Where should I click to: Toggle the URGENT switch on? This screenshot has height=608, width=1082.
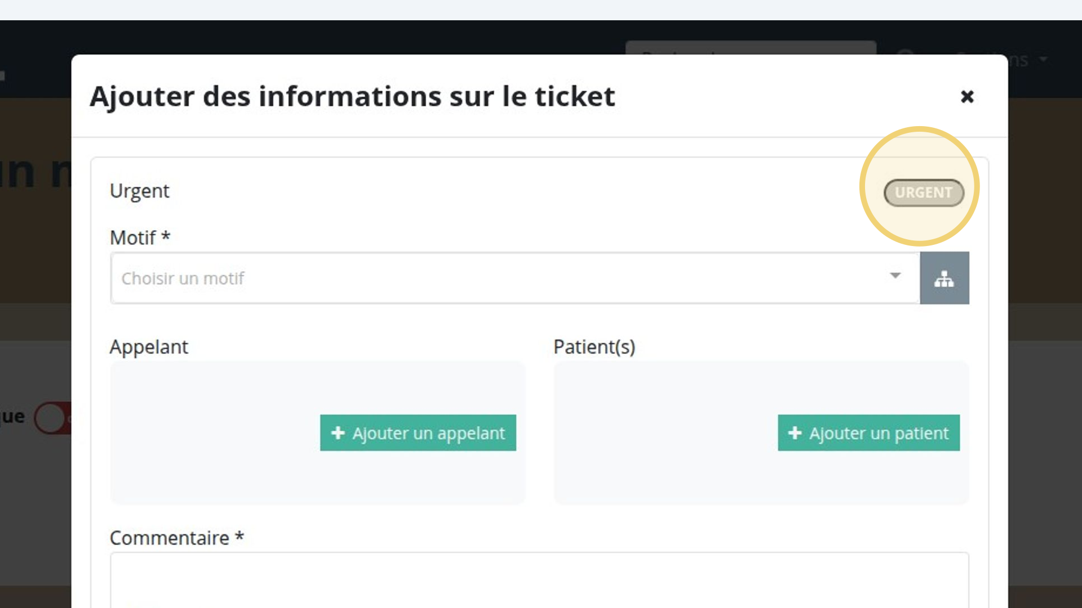coord(924,193)
